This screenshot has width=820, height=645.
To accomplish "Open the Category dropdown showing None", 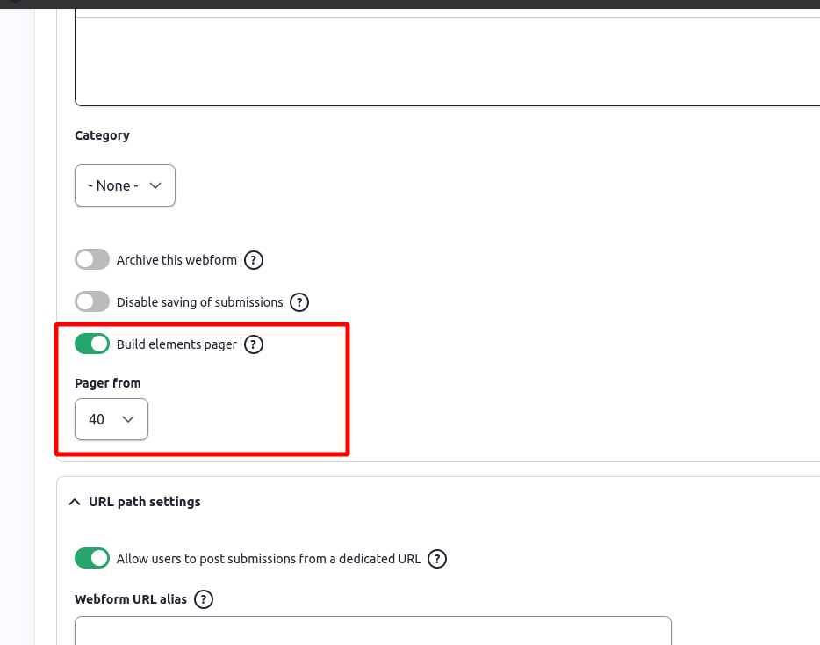I will (x=125, y=185).
